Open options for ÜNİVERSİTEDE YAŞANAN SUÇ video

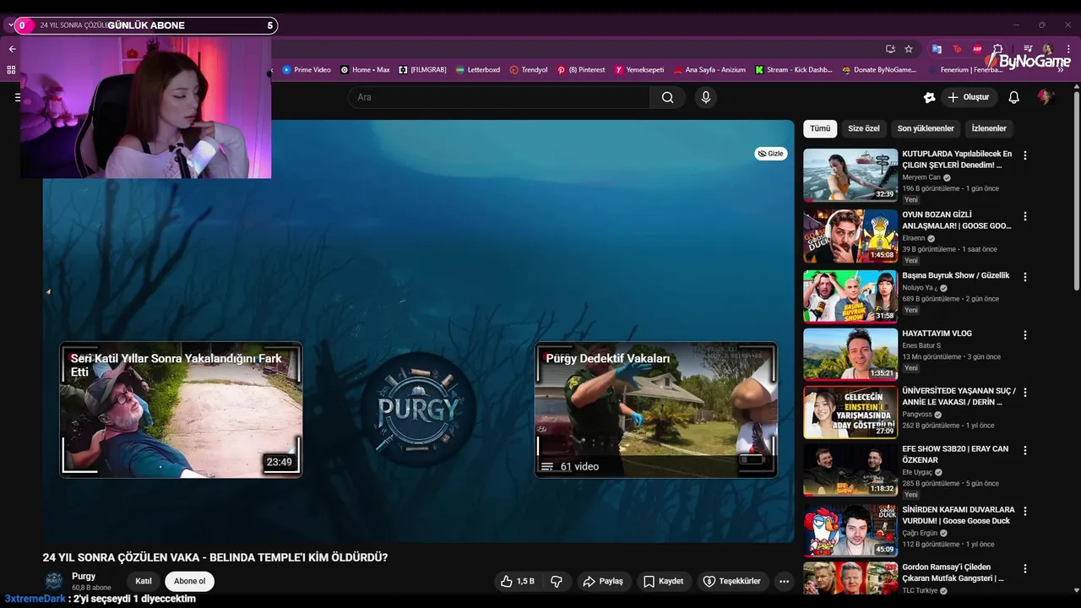pos(1025,393)
